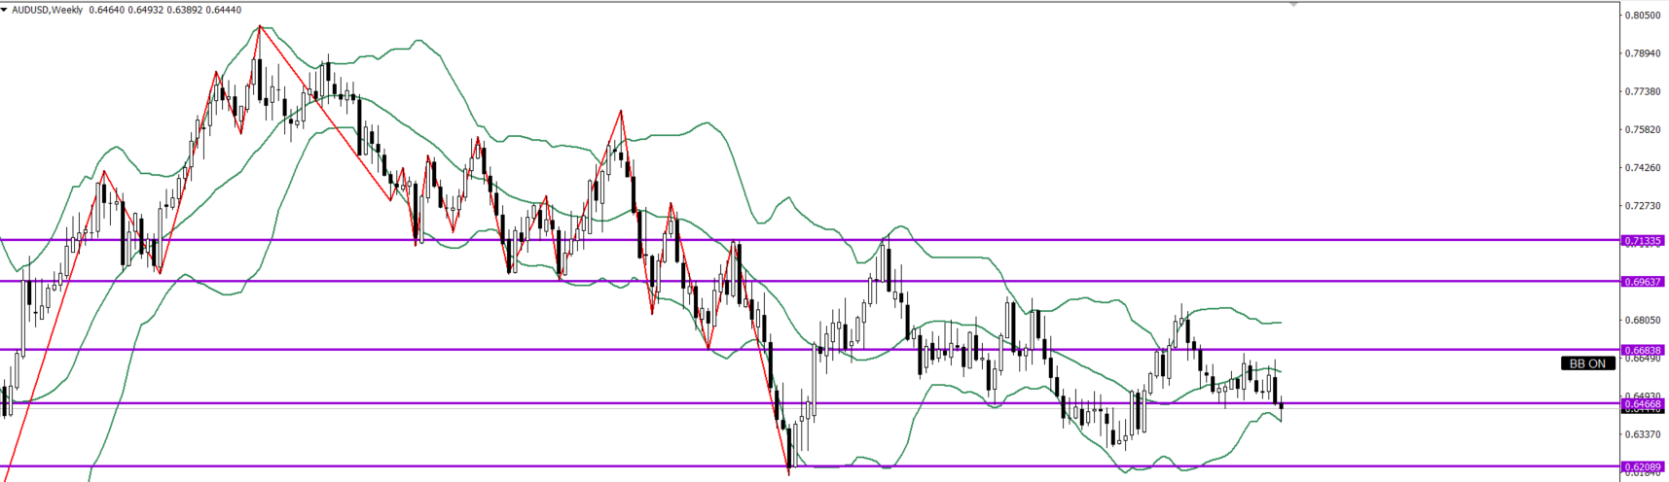
Task: Click the AUDUSD,Weekly chart title text
Action: point(48,10)
